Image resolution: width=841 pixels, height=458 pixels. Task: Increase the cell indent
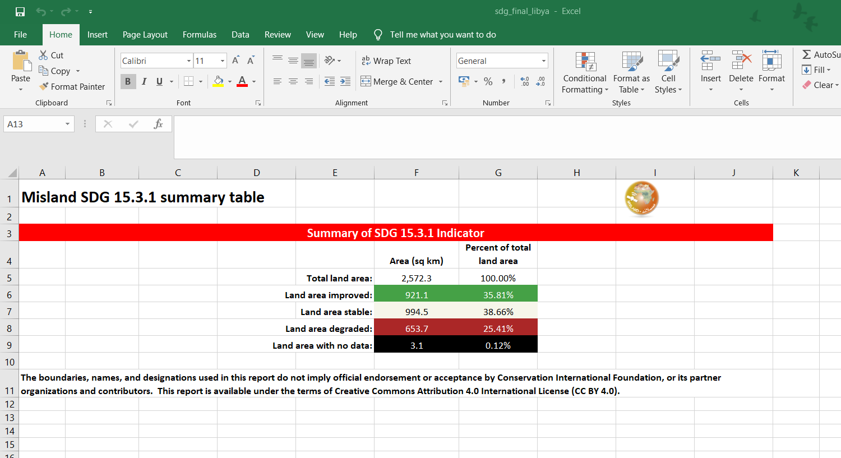tap(345, 81)
